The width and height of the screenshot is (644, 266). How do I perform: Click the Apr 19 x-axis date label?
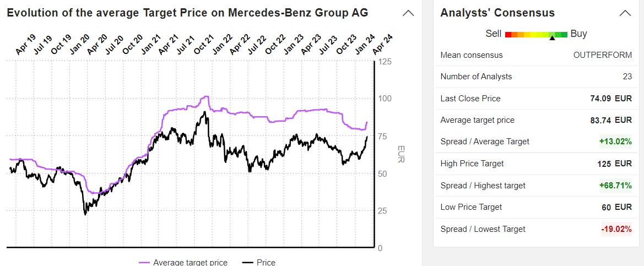pos(26,45)
